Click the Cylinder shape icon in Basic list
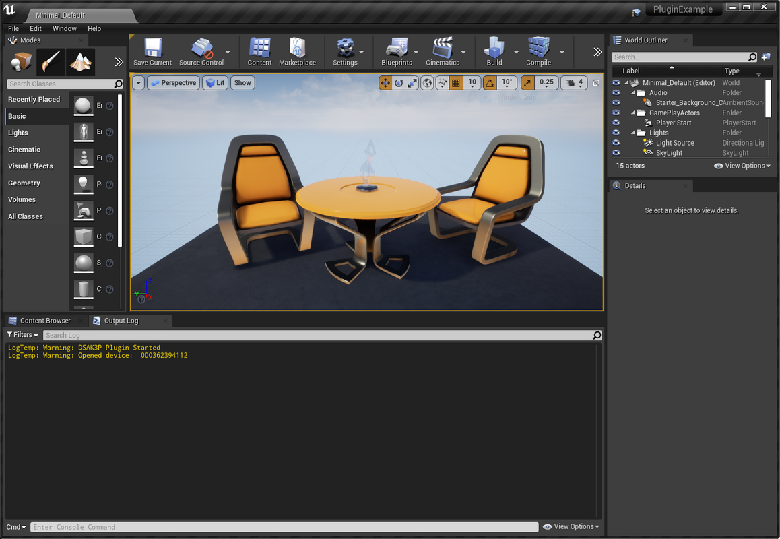This screenshot has height=539, width=780. (83, 288)
